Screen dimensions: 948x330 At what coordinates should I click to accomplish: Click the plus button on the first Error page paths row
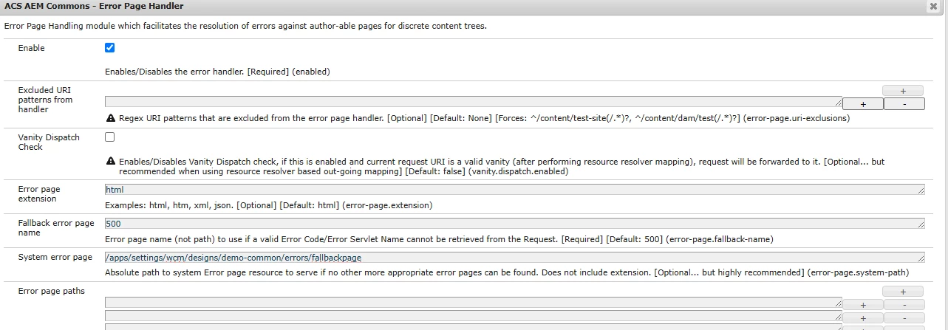coord(863,305)
